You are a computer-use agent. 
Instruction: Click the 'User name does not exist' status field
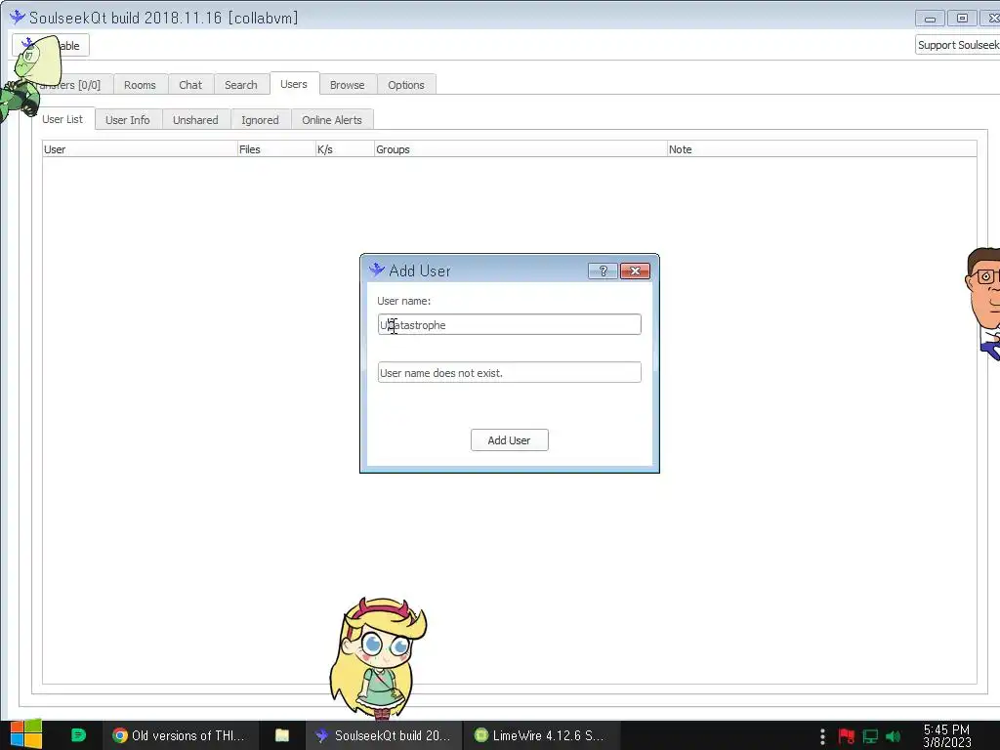(x=509, y=372)
